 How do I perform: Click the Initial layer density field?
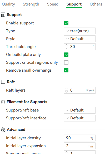(80, 138)
